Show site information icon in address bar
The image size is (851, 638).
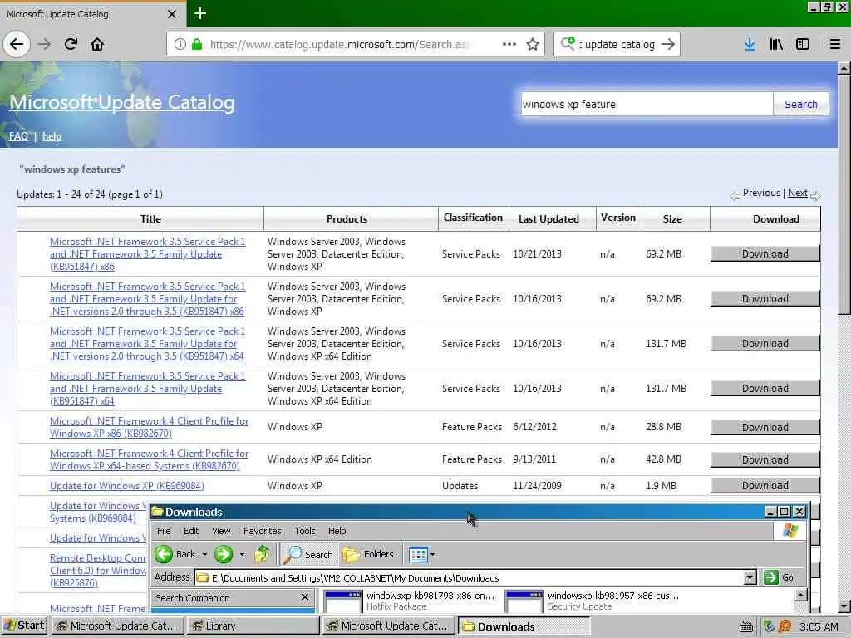click(x=180, y=44)
